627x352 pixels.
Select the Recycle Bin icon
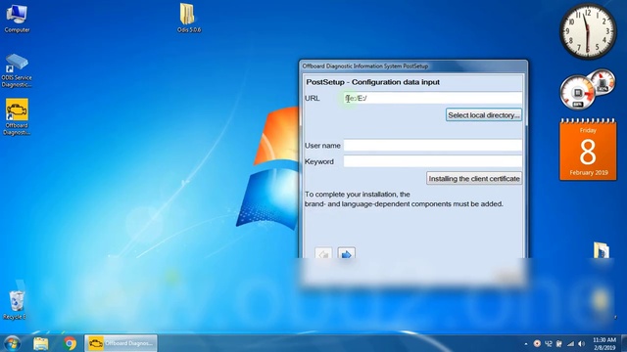(16, 304)
